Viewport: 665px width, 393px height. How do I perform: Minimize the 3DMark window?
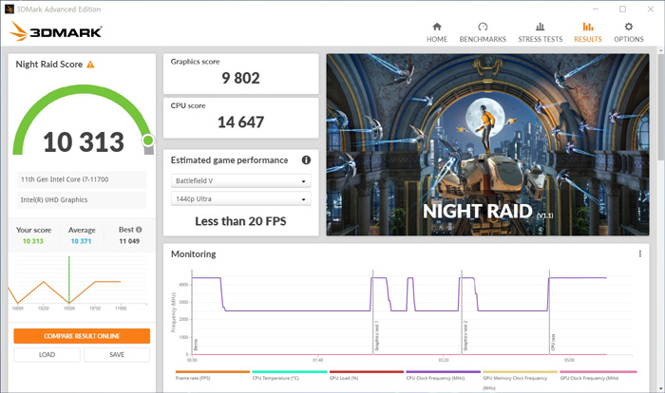click(x=596, y=9)
